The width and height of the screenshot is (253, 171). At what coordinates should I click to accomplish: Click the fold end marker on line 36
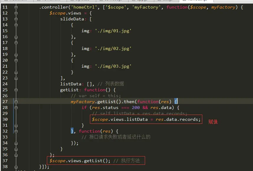coord(16,155)
